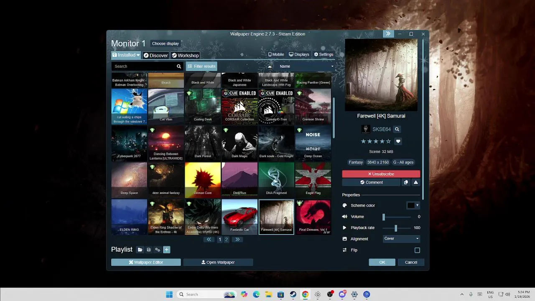Open the Scheme color dropdown arrow
535x301 pixels.
click(x=417, y=205)
